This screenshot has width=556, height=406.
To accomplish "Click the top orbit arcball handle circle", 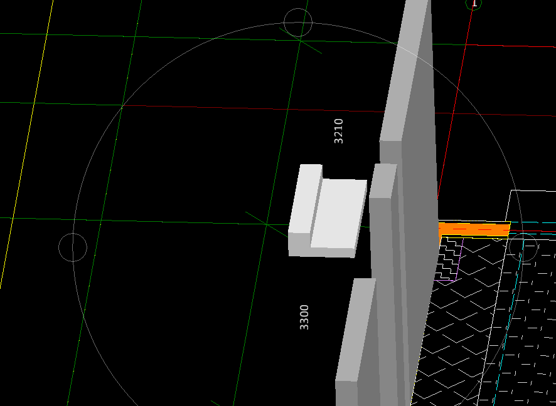I will tap(298, 23).
